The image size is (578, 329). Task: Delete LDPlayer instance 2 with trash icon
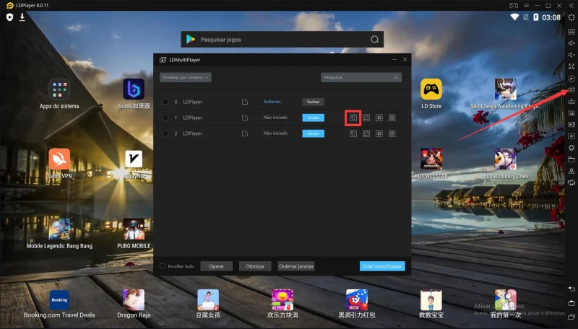coord(392,133)
